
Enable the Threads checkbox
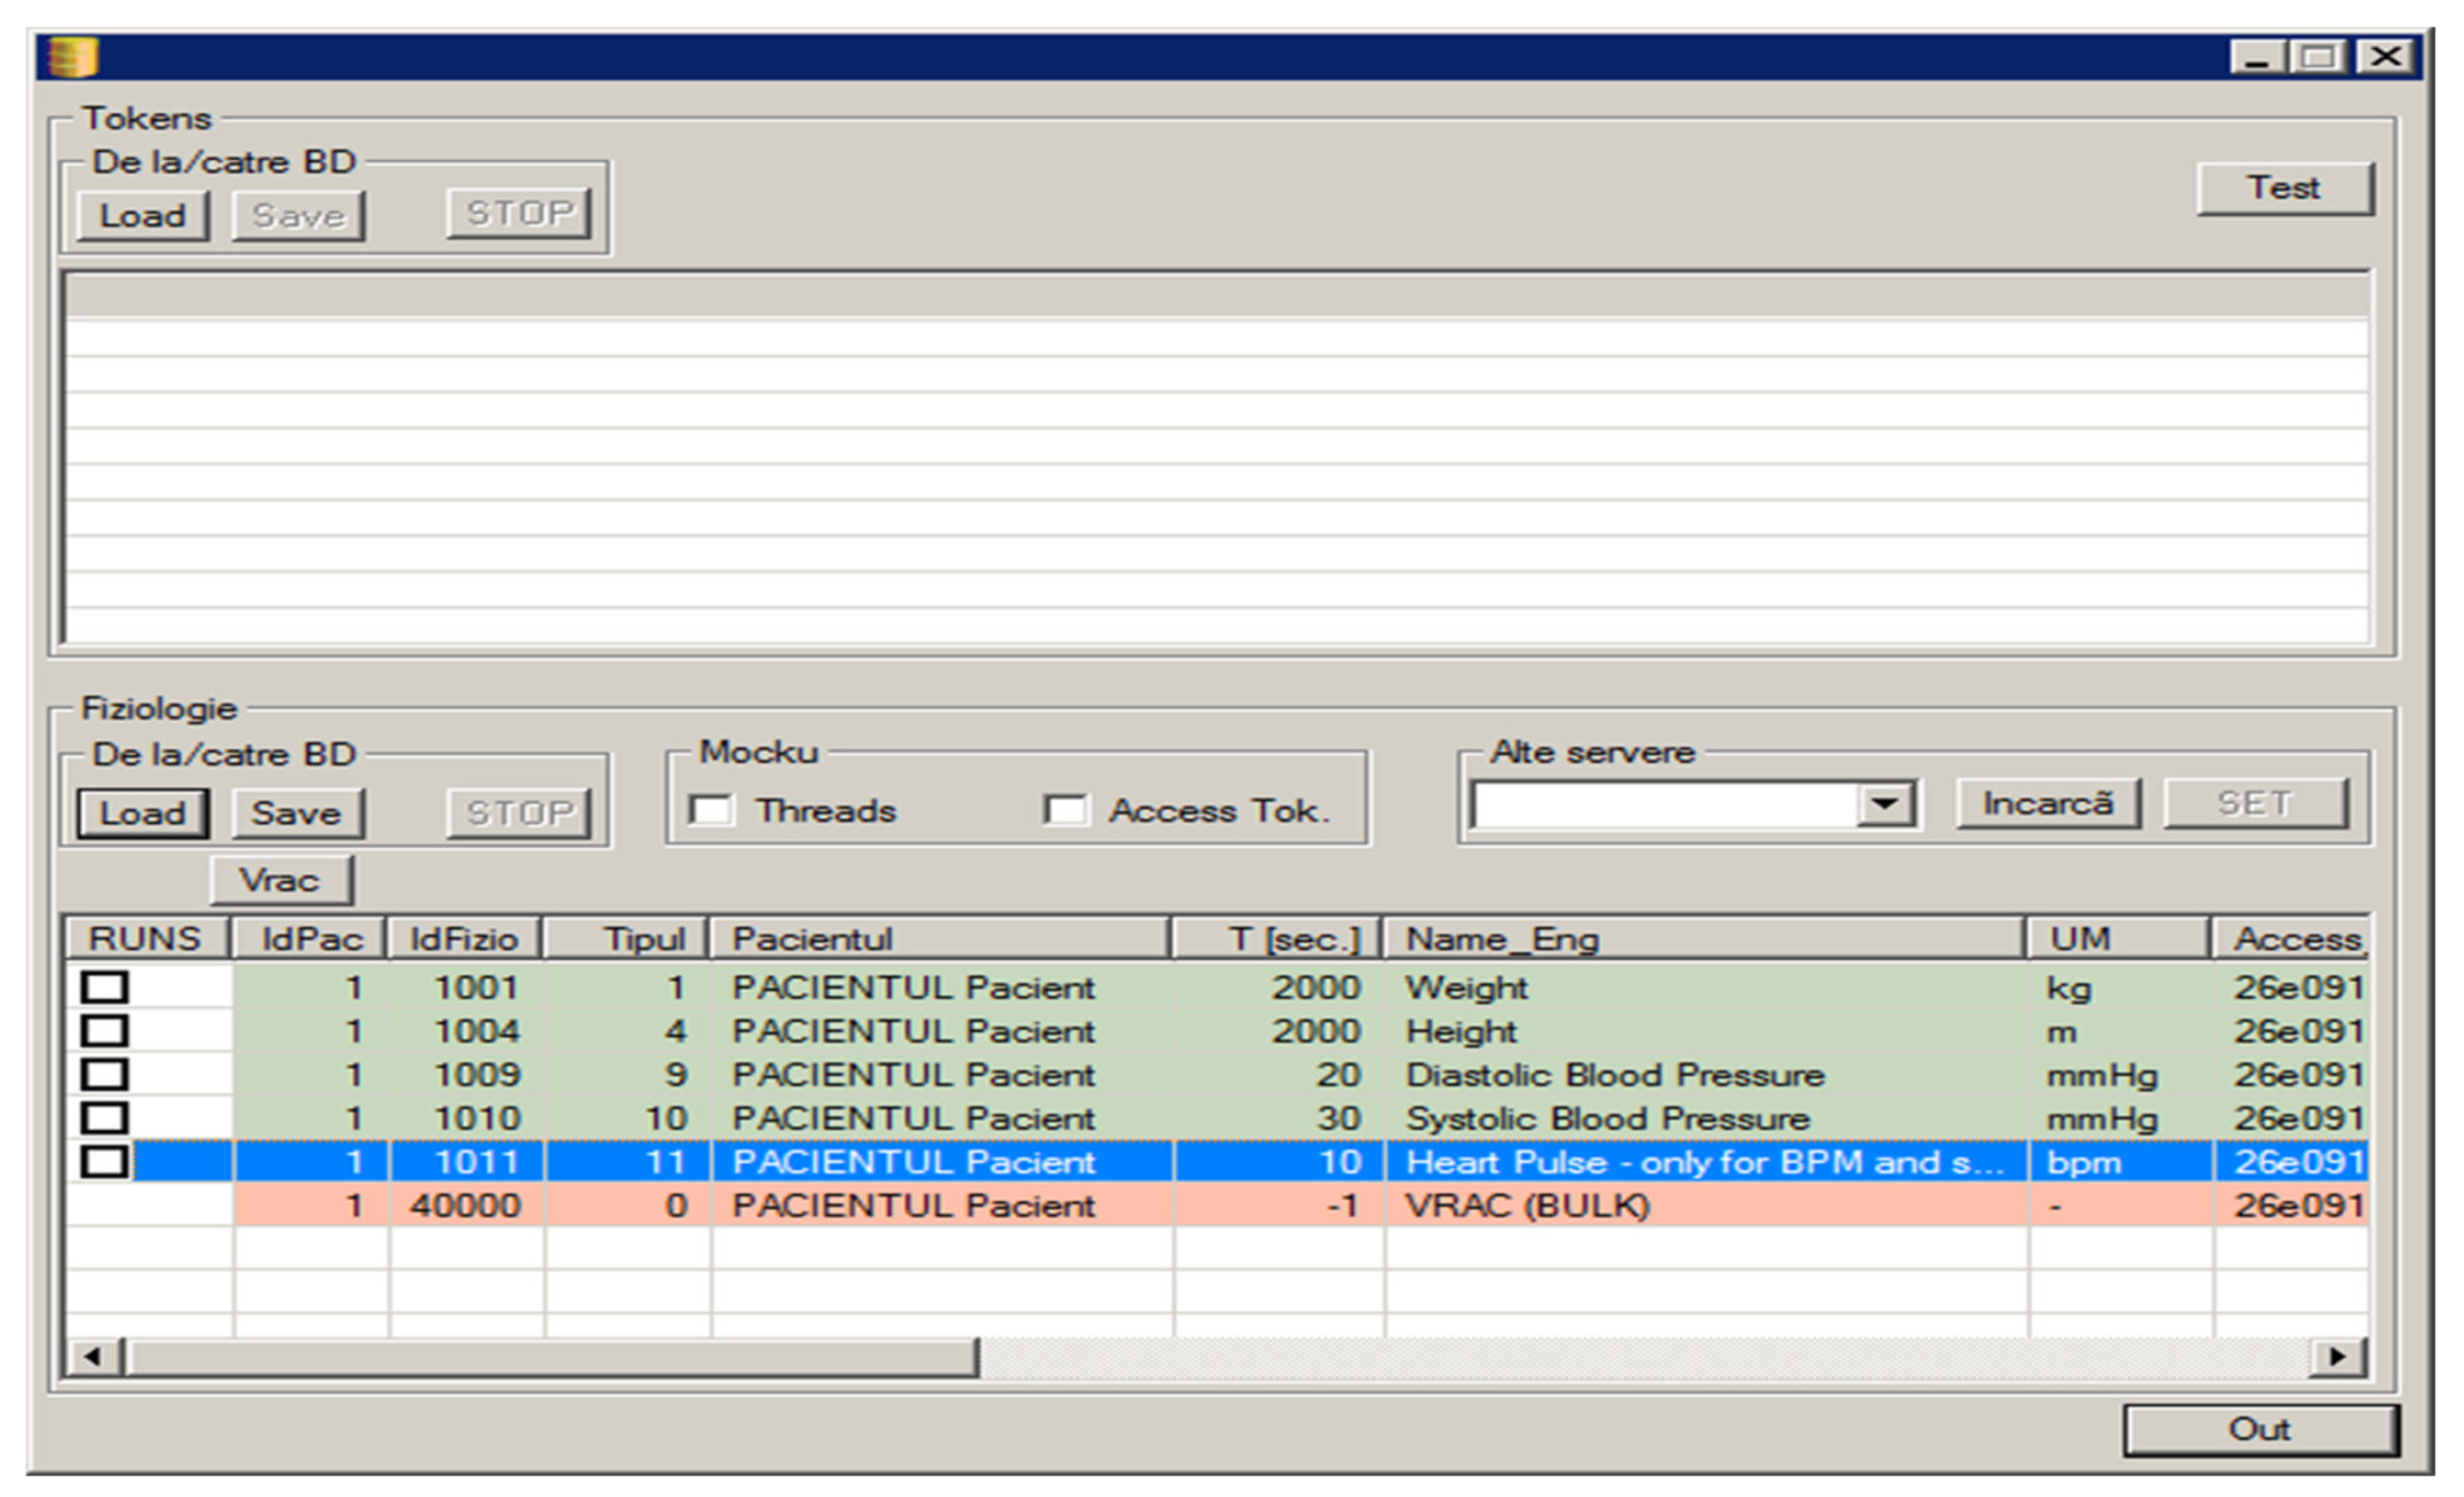click(711, 810)
